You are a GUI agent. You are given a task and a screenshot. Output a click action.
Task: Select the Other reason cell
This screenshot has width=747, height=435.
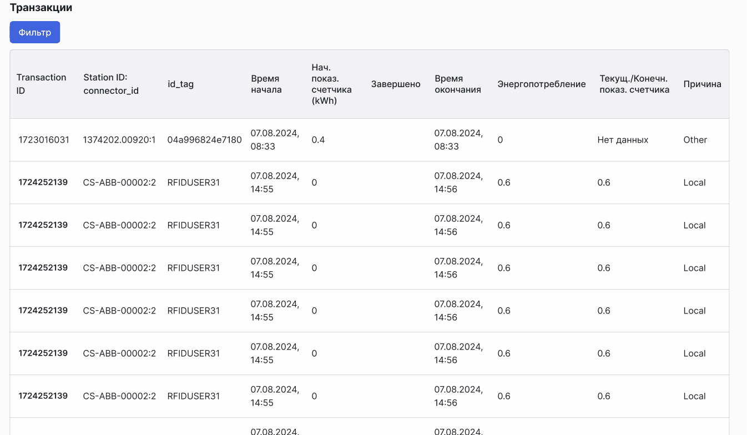click(695, 140)
